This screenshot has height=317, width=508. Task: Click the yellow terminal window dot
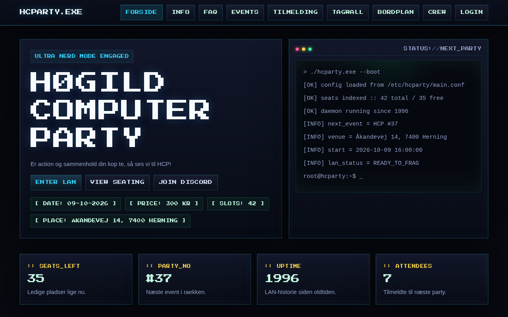(x=304, y=49)
